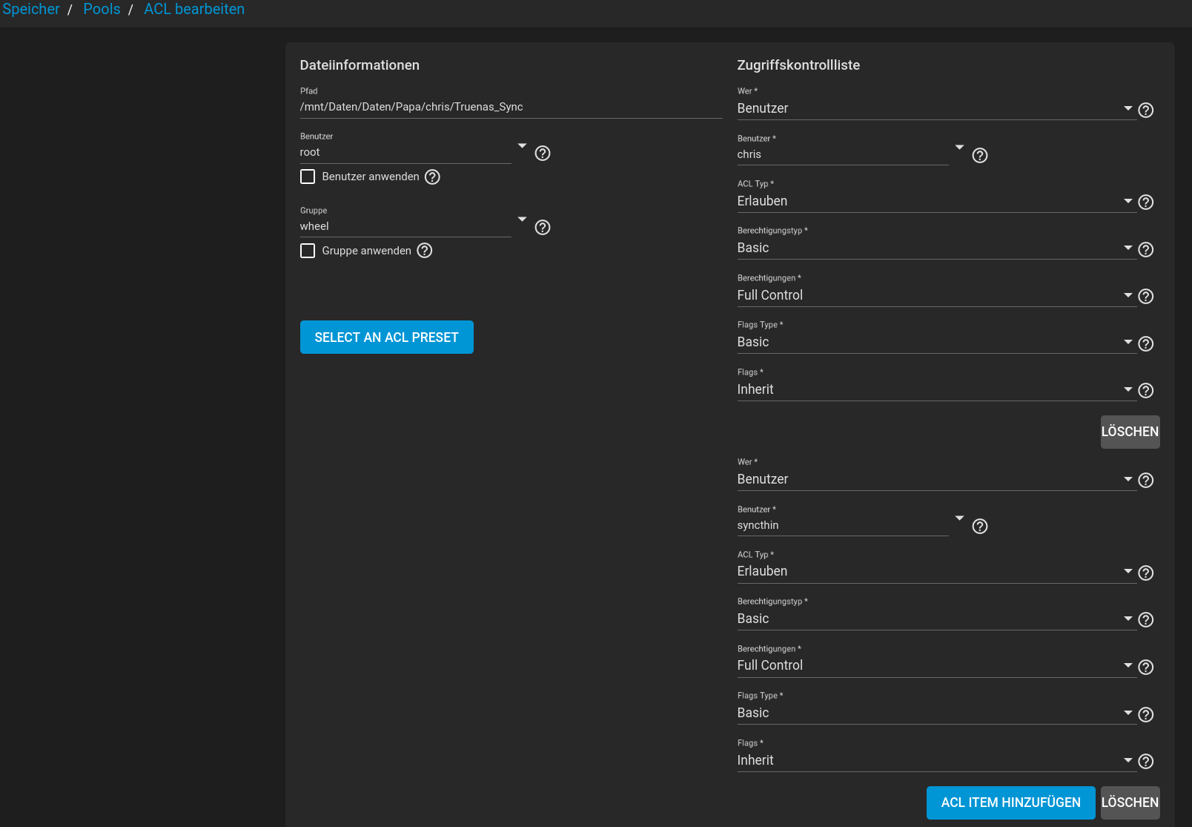Click ACL ITEM HINZUFÜGEN button
The height and width of the screenshot is (827, 1192).
[x=1010, y=803]
